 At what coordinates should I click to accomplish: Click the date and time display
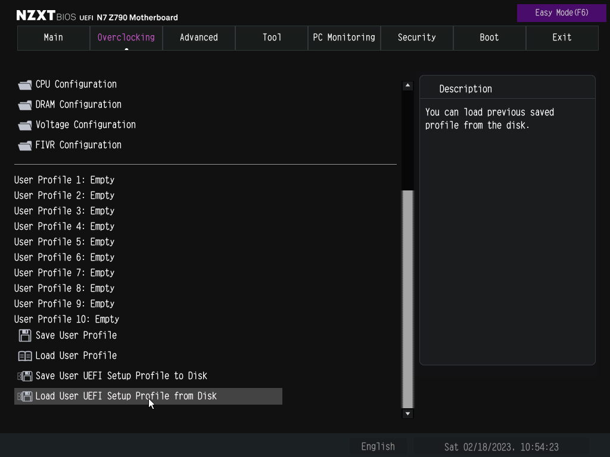point(501,446)
